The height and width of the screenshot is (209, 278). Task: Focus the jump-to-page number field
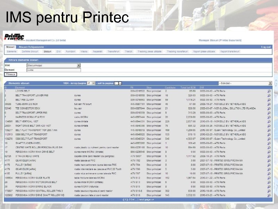pos(116,83)
